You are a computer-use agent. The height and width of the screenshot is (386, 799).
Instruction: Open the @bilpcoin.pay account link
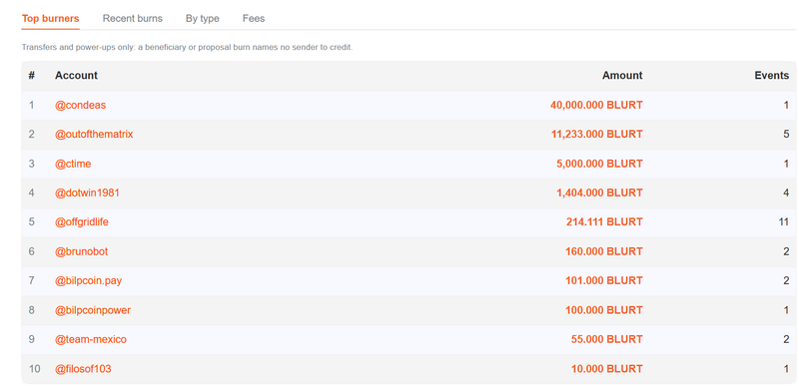coord(89,280)
